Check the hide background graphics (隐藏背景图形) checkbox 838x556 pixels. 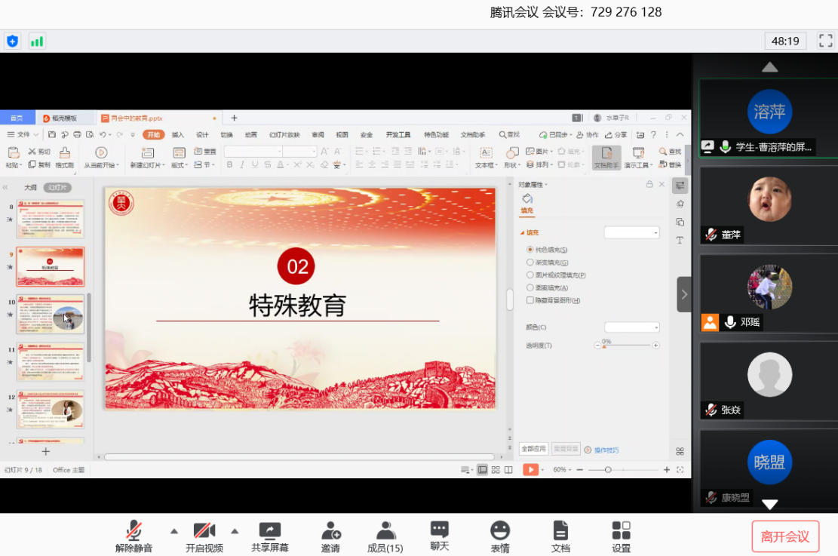click(530, 300)
